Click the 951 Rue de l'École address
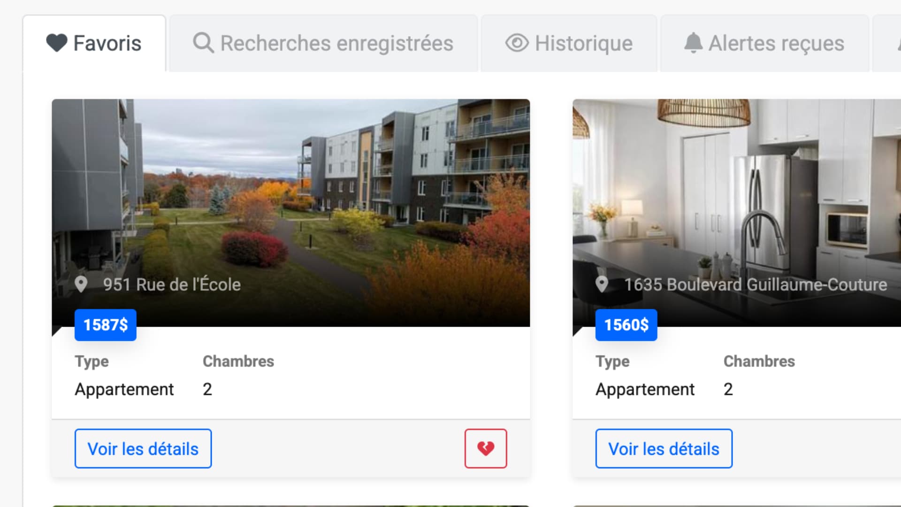Viewport: 901px width, 507px height. [172, 284]
